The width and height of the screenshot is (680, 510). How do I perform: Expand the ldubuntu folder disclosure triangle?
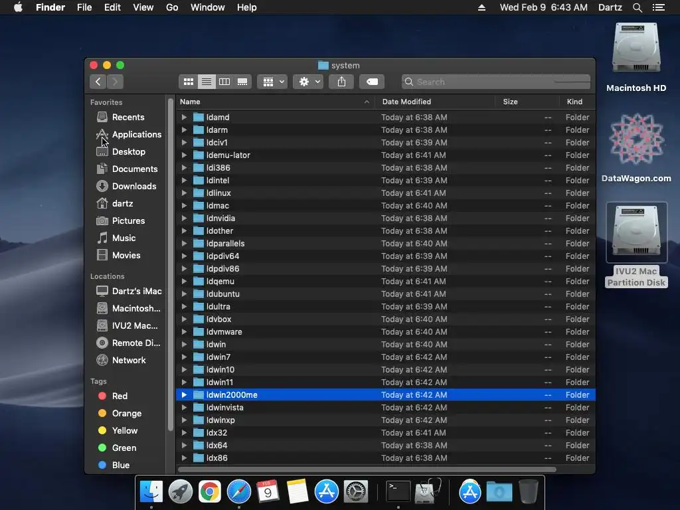pyautogui.click(x=184, y=294)
